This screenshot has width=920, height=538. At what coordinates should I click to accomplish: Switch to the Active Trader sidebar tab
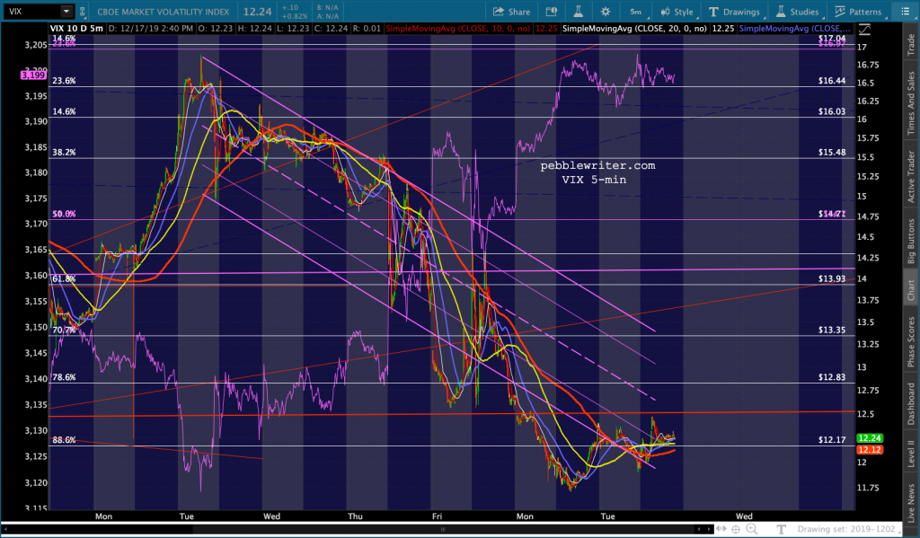tap(911, 177)
